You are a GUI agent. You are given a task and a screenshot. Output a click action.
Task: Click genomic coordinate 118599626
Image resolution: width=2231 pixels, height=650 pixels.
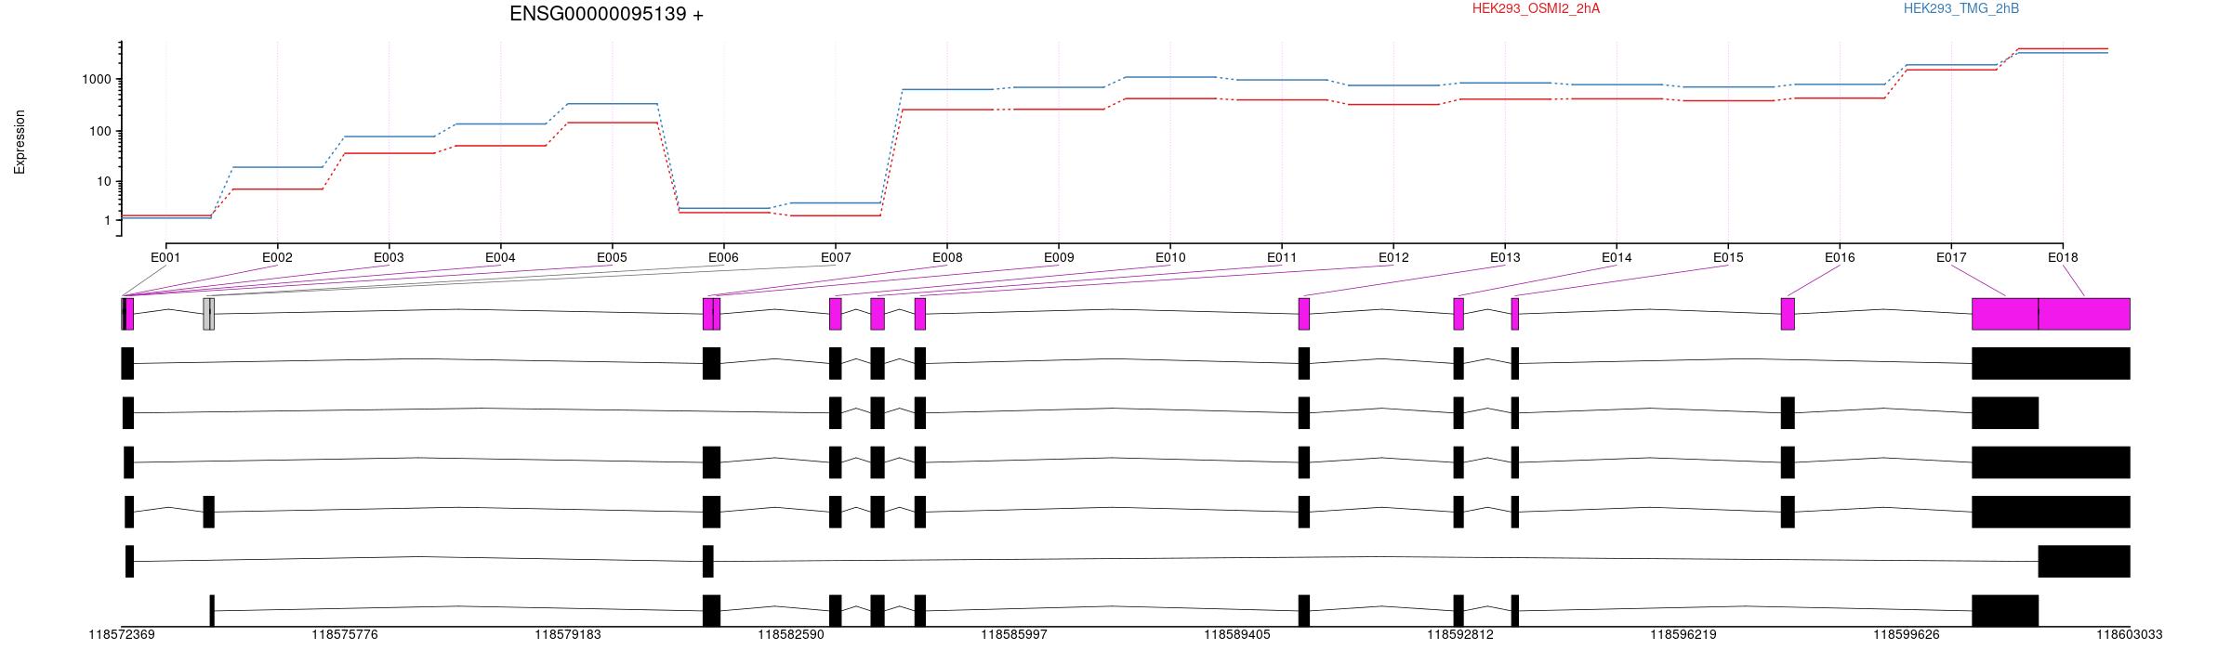(x=1907, y=635)
